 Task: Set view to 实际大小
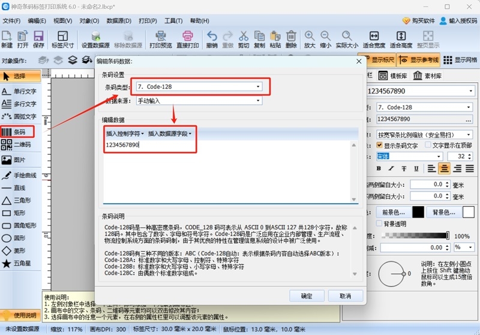pos(347,39)
